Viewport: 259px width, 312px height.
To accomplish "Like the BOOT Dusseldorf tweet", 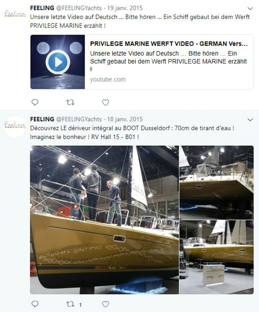I will [x=106, y=304].
